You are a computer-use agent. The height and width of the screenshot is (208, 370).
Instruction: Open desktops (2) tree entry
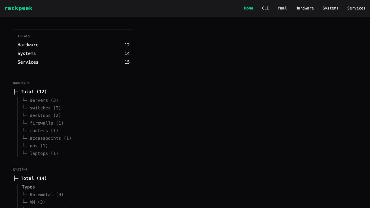45,116
